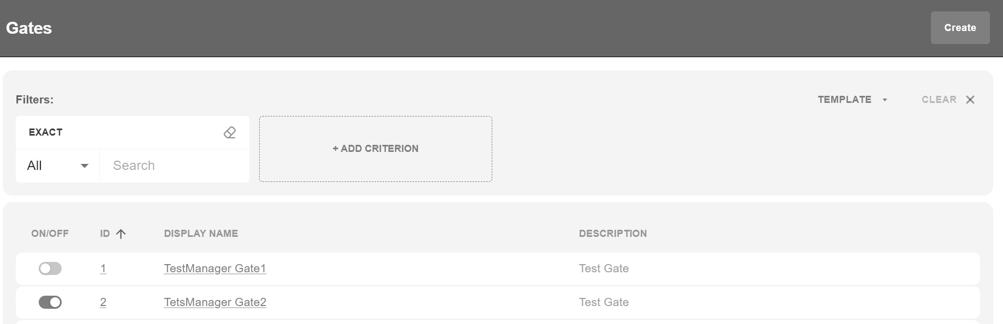This screenshot has height=324, width=1003.
Task: Sort by the DESCRIPTION column header
Action: (612, 234)
